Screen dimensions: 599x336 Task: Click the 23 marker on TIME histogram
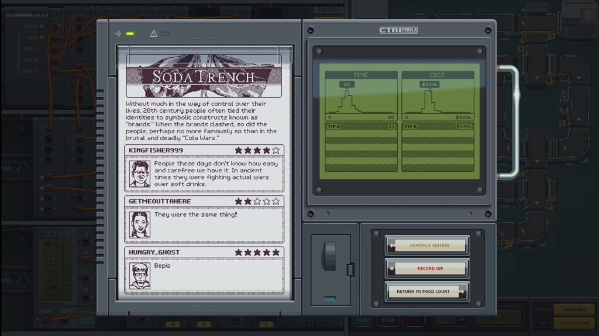pyautogui.click(x=347, y=84)
